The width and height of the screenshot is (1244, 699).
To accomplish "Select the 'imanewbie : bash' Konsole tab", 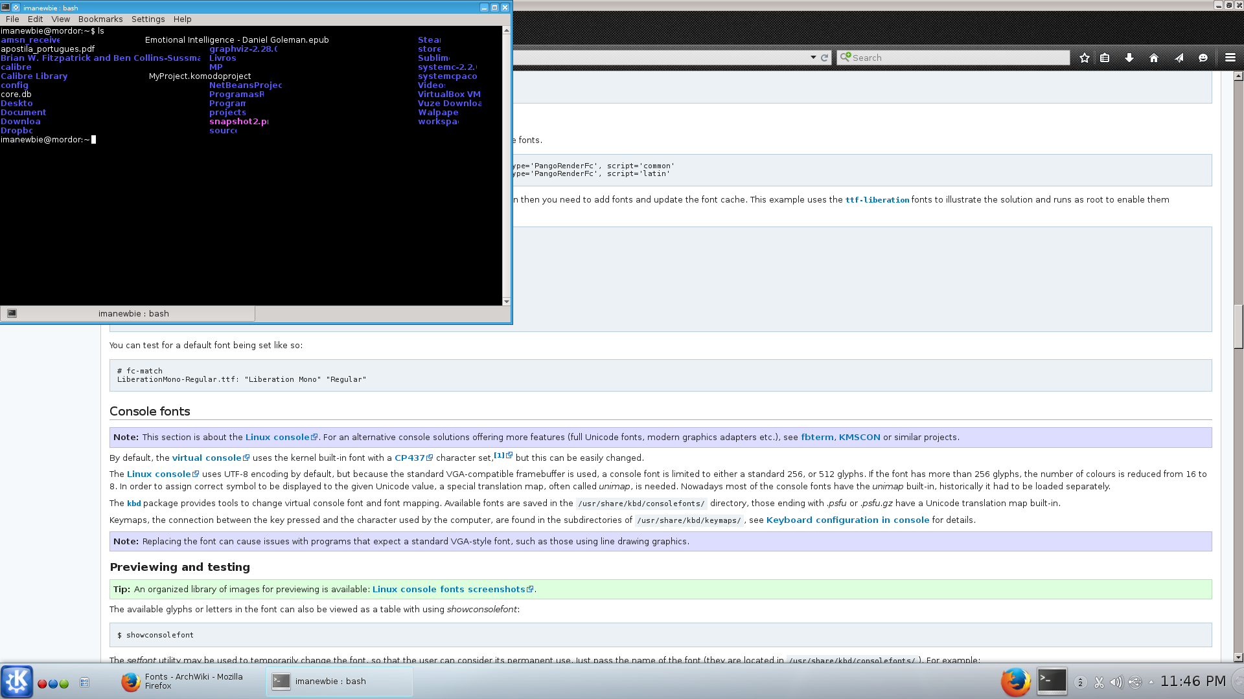I will 128,314.
